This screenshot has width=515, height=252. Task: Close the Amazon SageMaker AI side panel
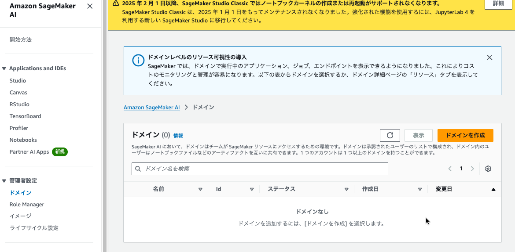pos(90,6)
